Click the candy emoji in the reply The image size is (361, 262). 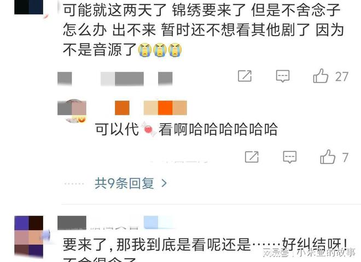[149, 129]
